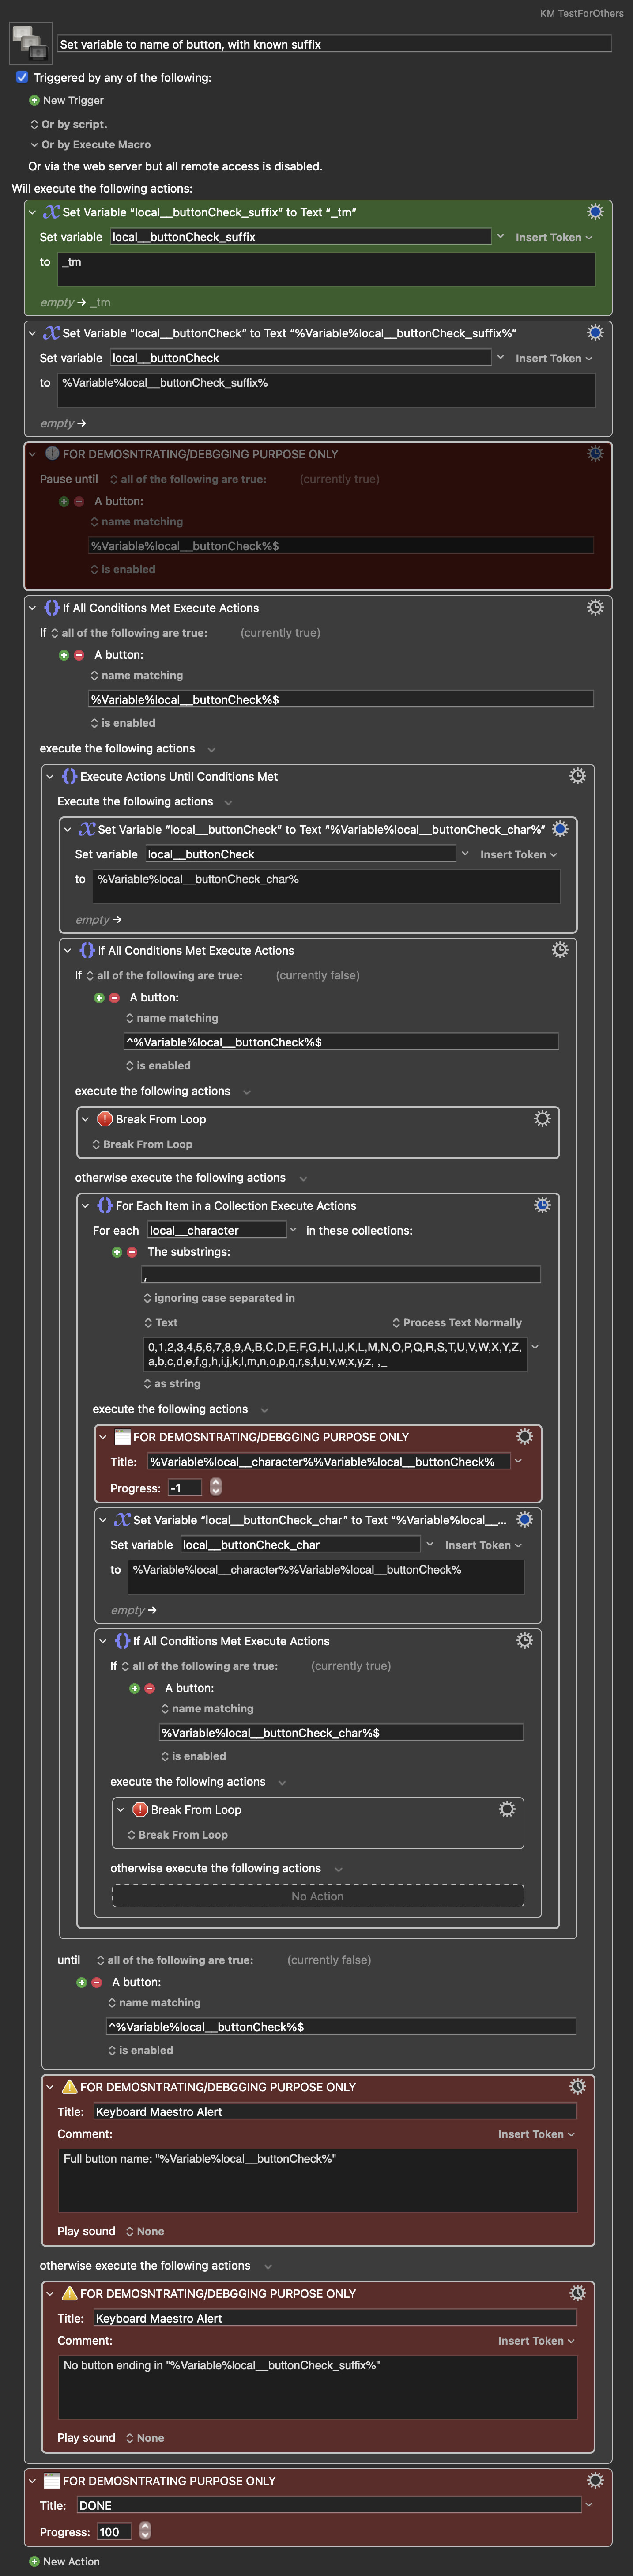633x2576 pixels.
Task: Open gear menu of the DONE progress action
Action: (595, 2480)
